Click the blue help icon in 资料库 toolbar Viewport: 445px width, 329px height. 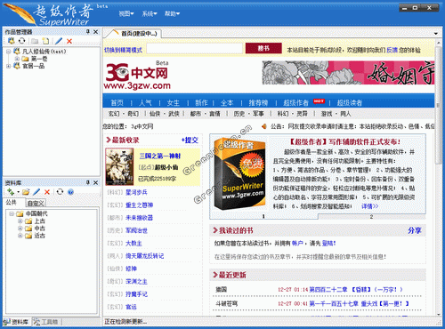(70, 192)
